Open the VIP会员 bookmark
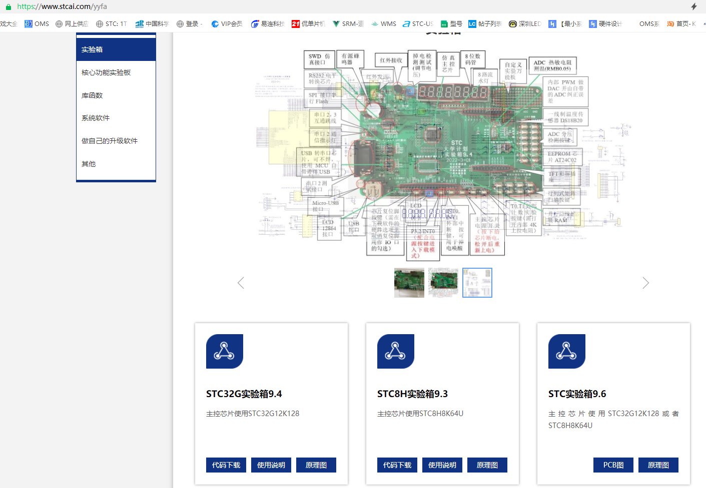706x488 pixels. 227,23
